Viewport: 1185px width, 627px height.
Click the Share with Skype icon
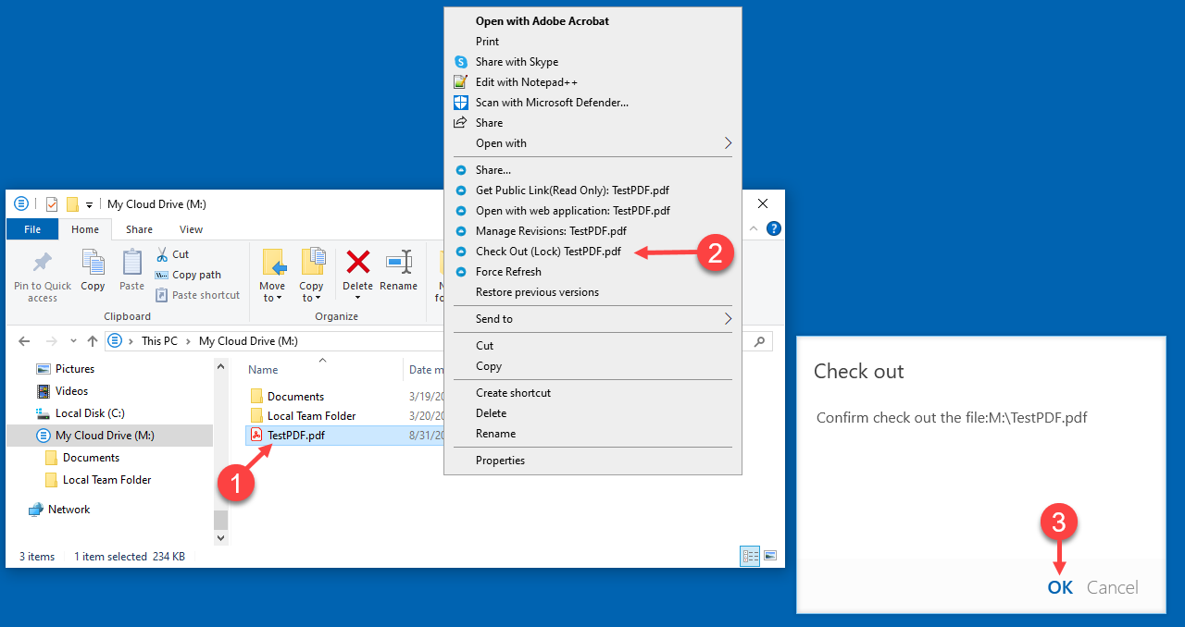coord(460,62)
